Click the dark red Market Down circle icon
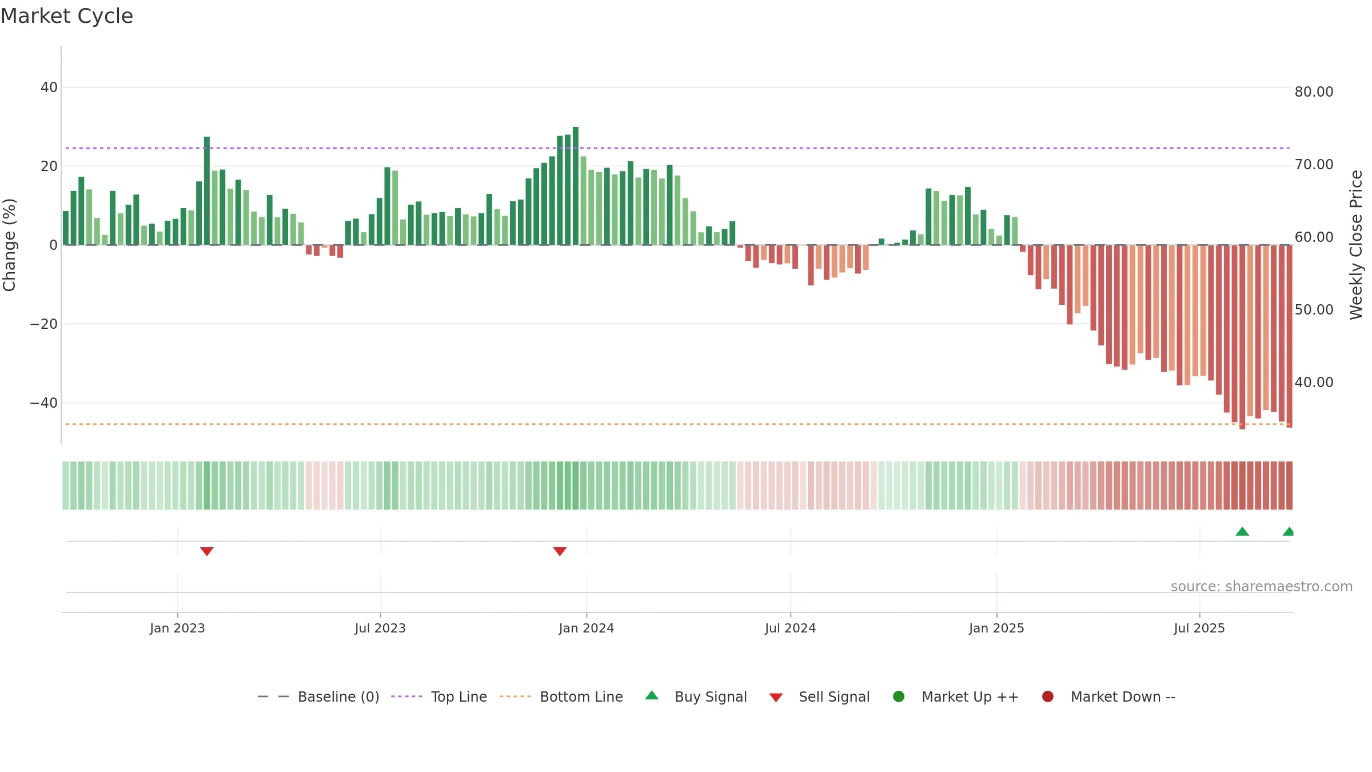This screenshot has width=1372, height=772. point(1048,697)
